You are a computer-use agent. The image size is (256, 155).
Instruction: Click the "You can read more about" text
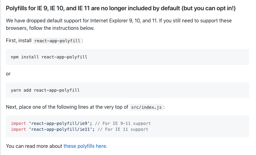coord(34,146)
